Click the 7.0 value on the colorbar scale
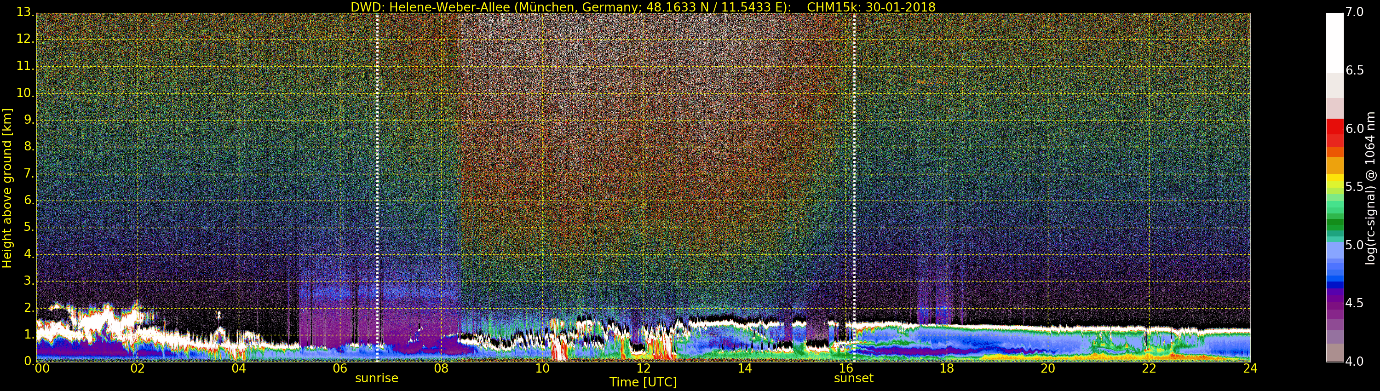 [1354, 12]
